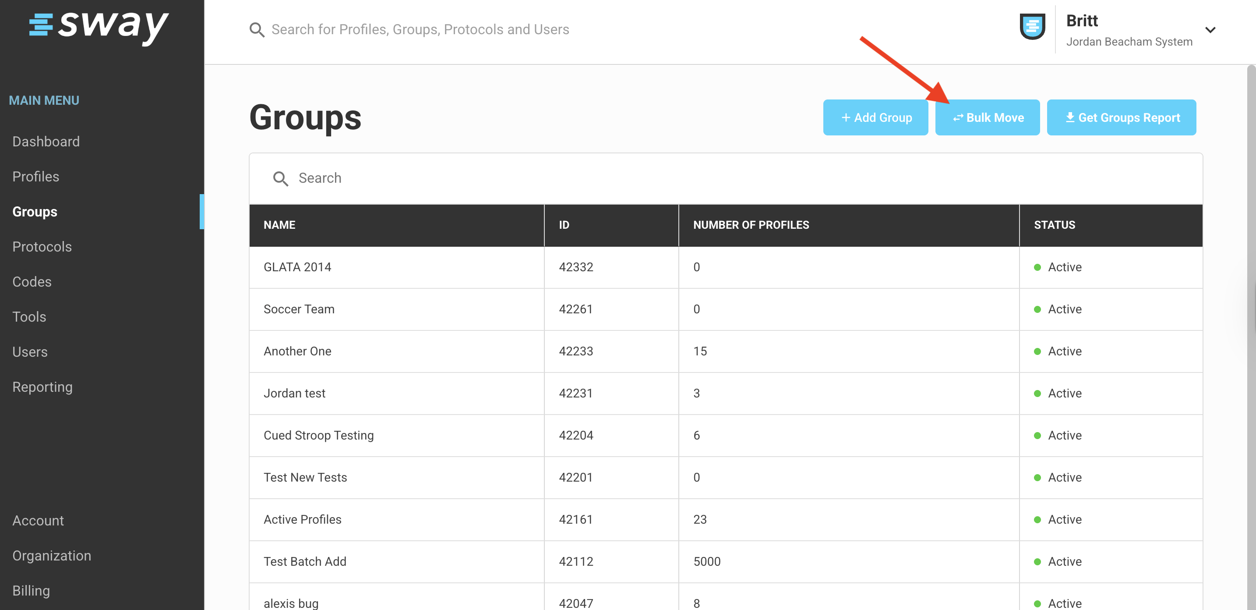Image resolution: width=1256 pixels, height=610 pixels.
Task: Open the Cued Stroop Testing group
Action: tap(319, 435)
